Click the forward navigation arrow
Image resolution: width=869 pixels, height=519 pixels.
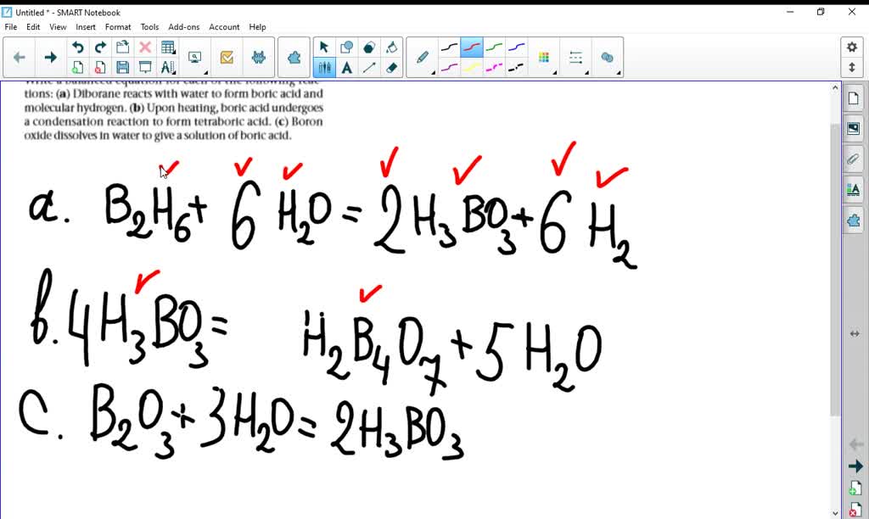coord(49,56)
